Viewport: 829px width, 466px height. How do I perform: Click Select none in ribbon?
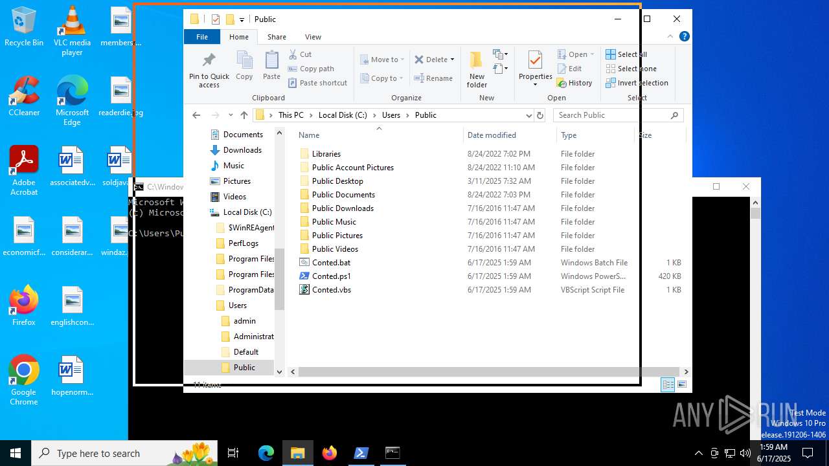[x=631, y=69]
